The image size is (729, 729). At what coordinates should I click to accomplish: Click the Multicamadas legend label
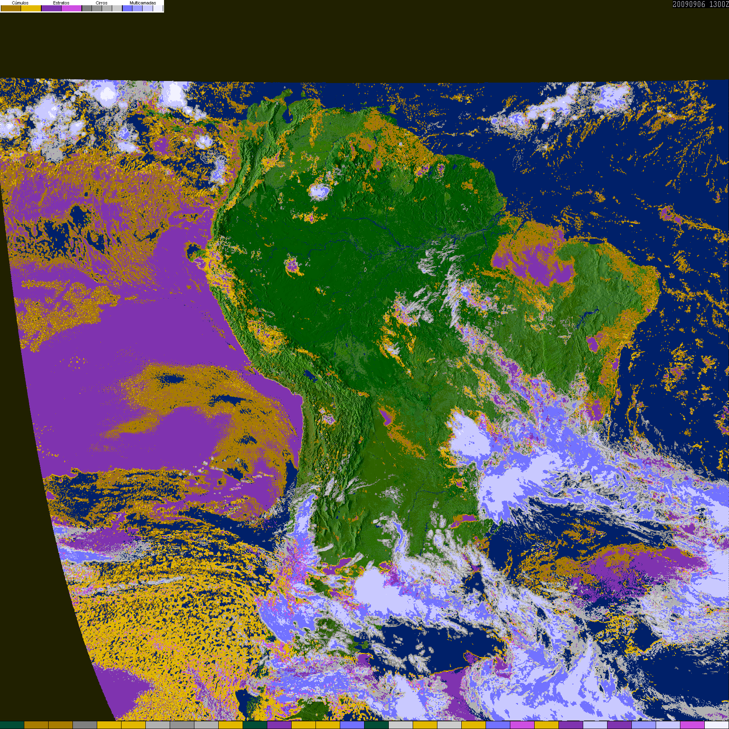(143, 3)
